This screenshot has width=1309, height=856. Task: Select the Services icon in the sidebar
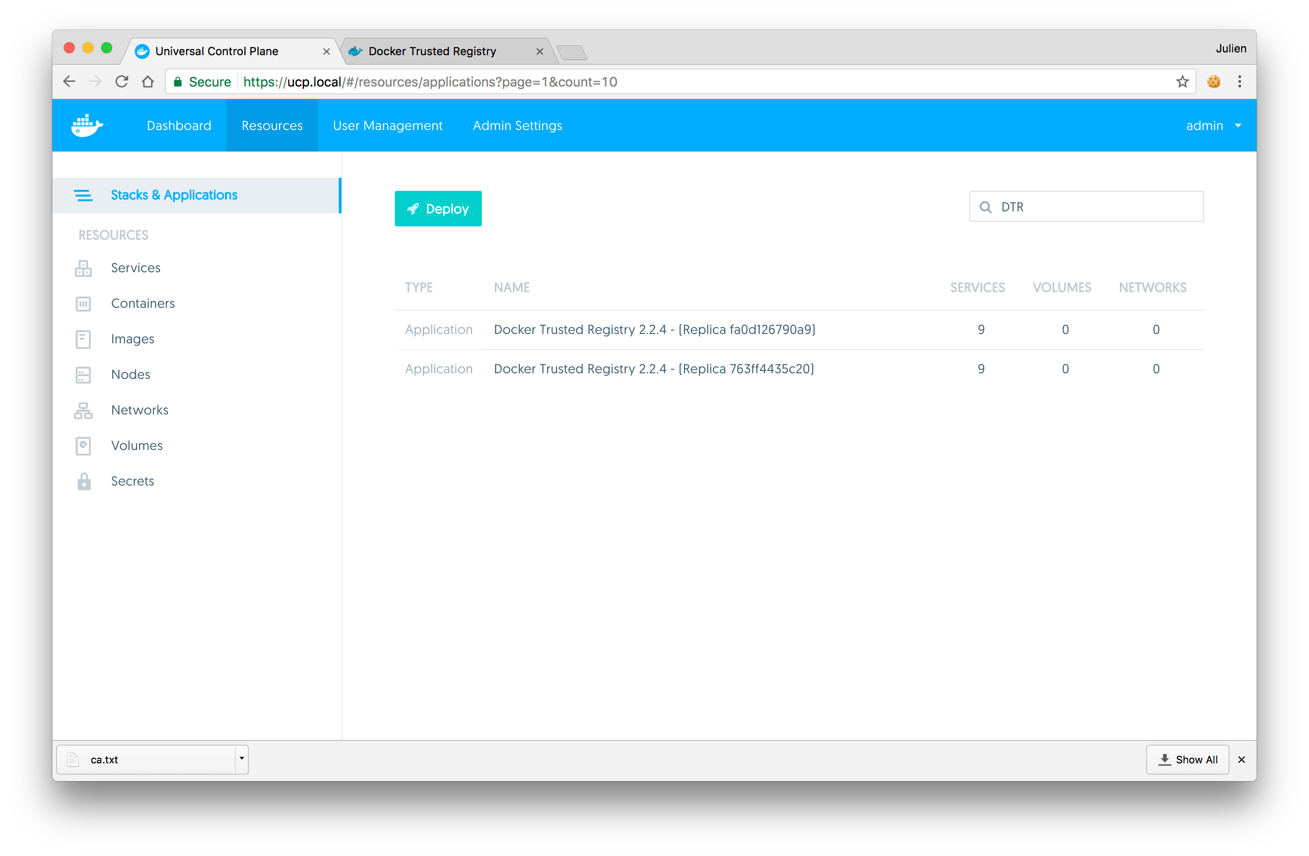[83, 268]
